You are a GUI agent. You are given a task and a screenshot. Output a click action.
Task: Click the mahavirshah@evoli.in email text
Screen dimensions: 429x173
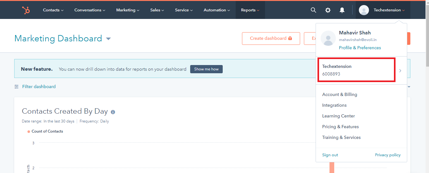click(x=358, y=40)
